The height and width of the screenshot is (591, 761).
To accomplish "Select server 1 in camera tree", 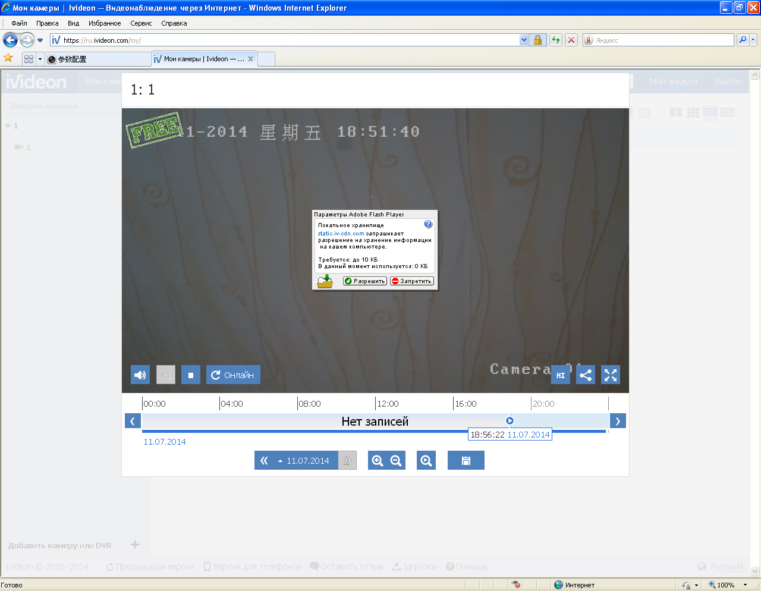I will coord(15,125).
